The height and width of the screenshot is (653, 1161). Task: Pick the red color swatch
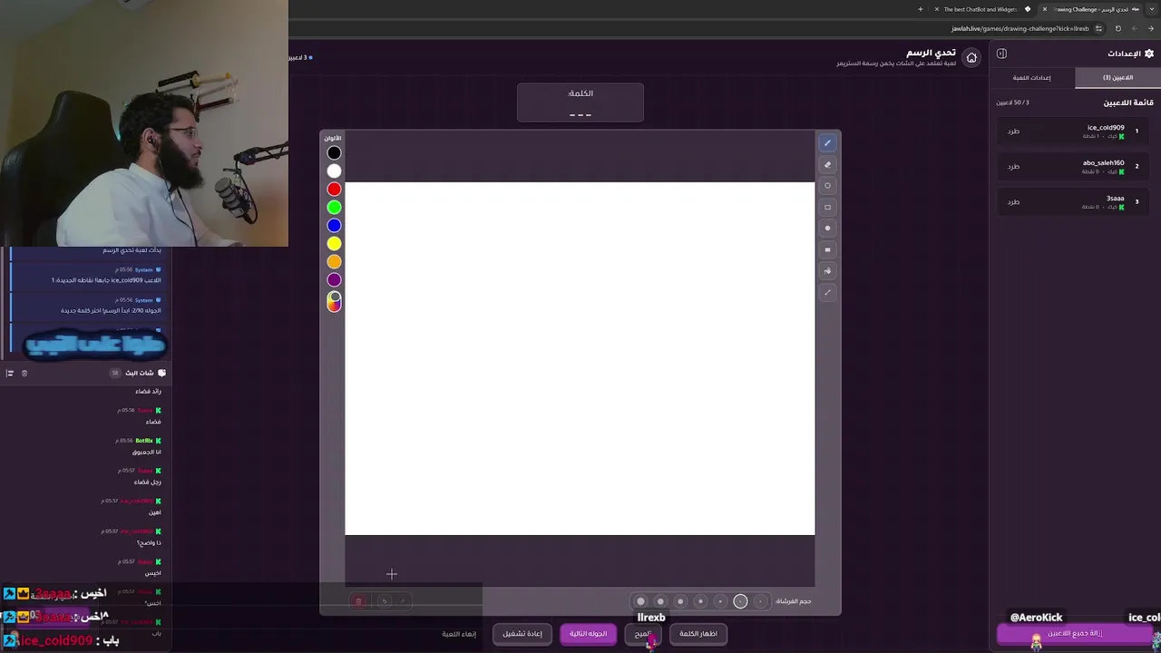[334, 190]
